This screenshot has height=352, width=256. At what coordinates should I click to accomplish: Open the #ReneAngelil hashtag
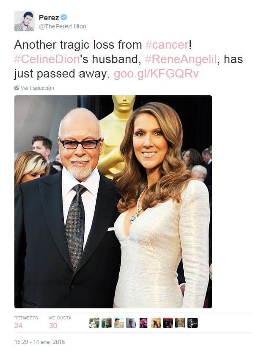tap(181, 59)
